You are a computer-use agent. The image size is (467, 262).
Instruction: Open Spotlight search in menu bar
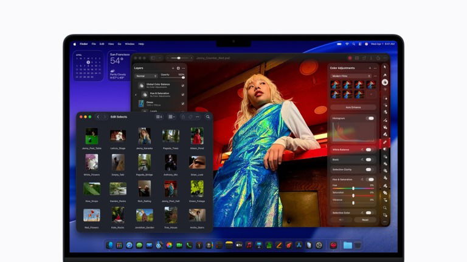pos(353,44)
